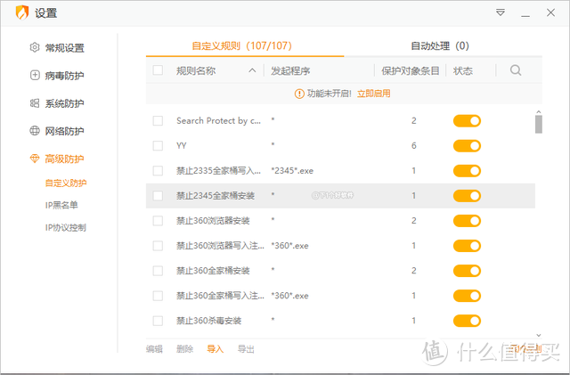Click the Network Protection globe icon
The image size is (570, 375).
point(35,131)
